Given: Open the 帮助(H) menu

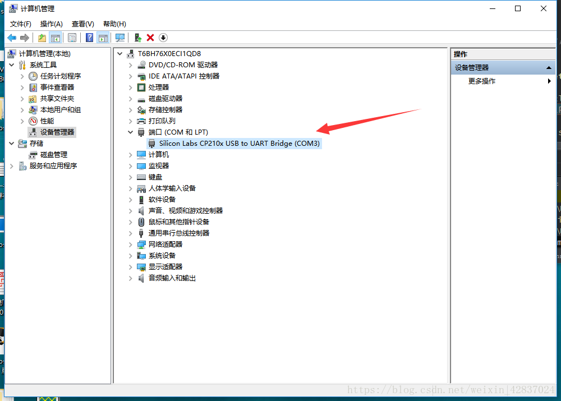Looking at the screenshot, I should [x=114, y=24].
